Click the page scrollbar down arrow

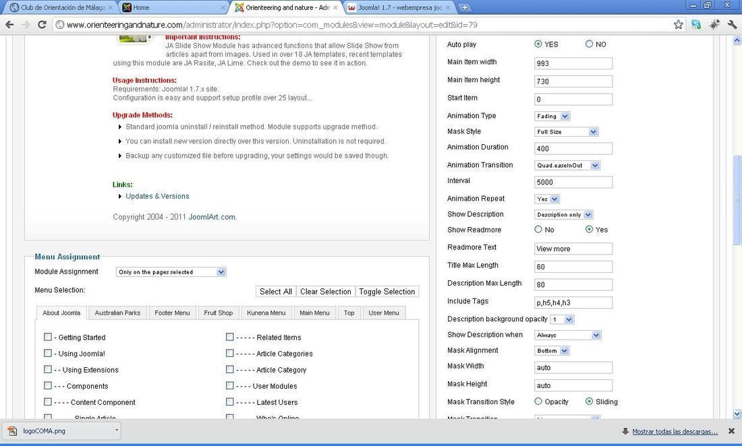737,414
